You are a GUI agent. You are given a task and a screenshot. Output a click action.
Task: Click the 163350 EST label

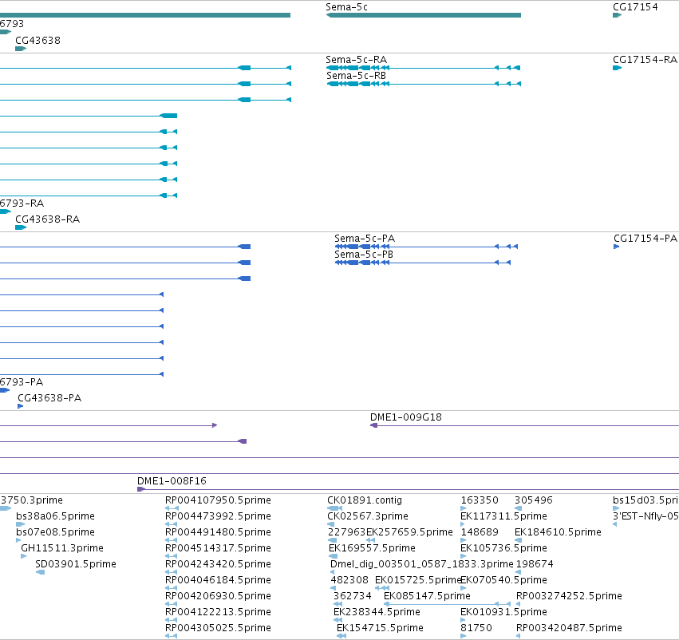click(x=480, y=500)
